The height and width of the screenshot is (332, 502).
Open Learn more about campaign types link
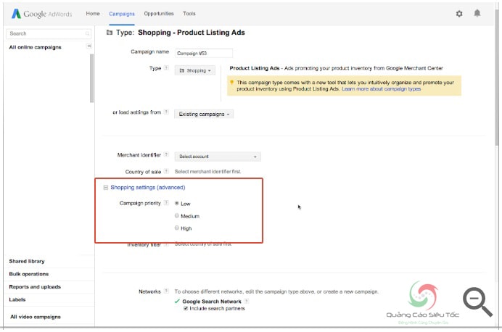click(382, 89)
